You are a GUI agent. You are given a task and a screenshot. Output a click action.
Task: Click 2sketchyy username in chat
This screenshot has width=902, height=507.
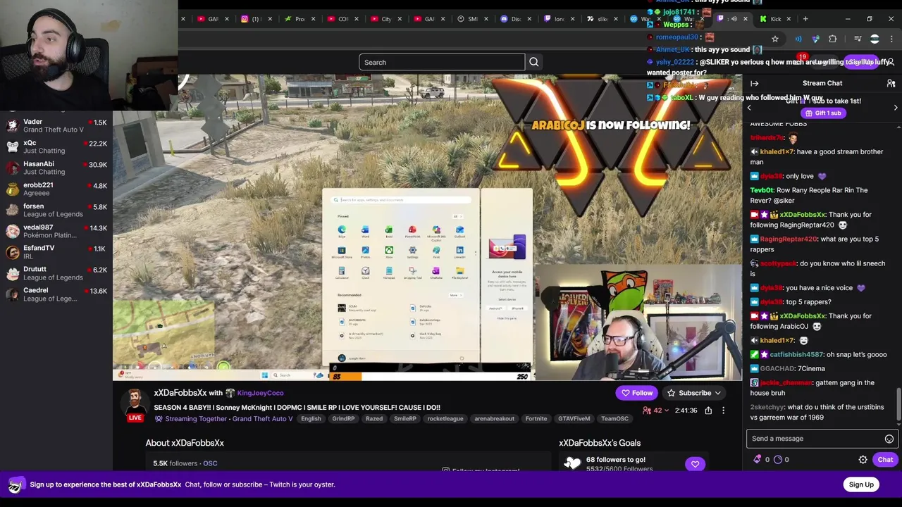tap(767, 407)
